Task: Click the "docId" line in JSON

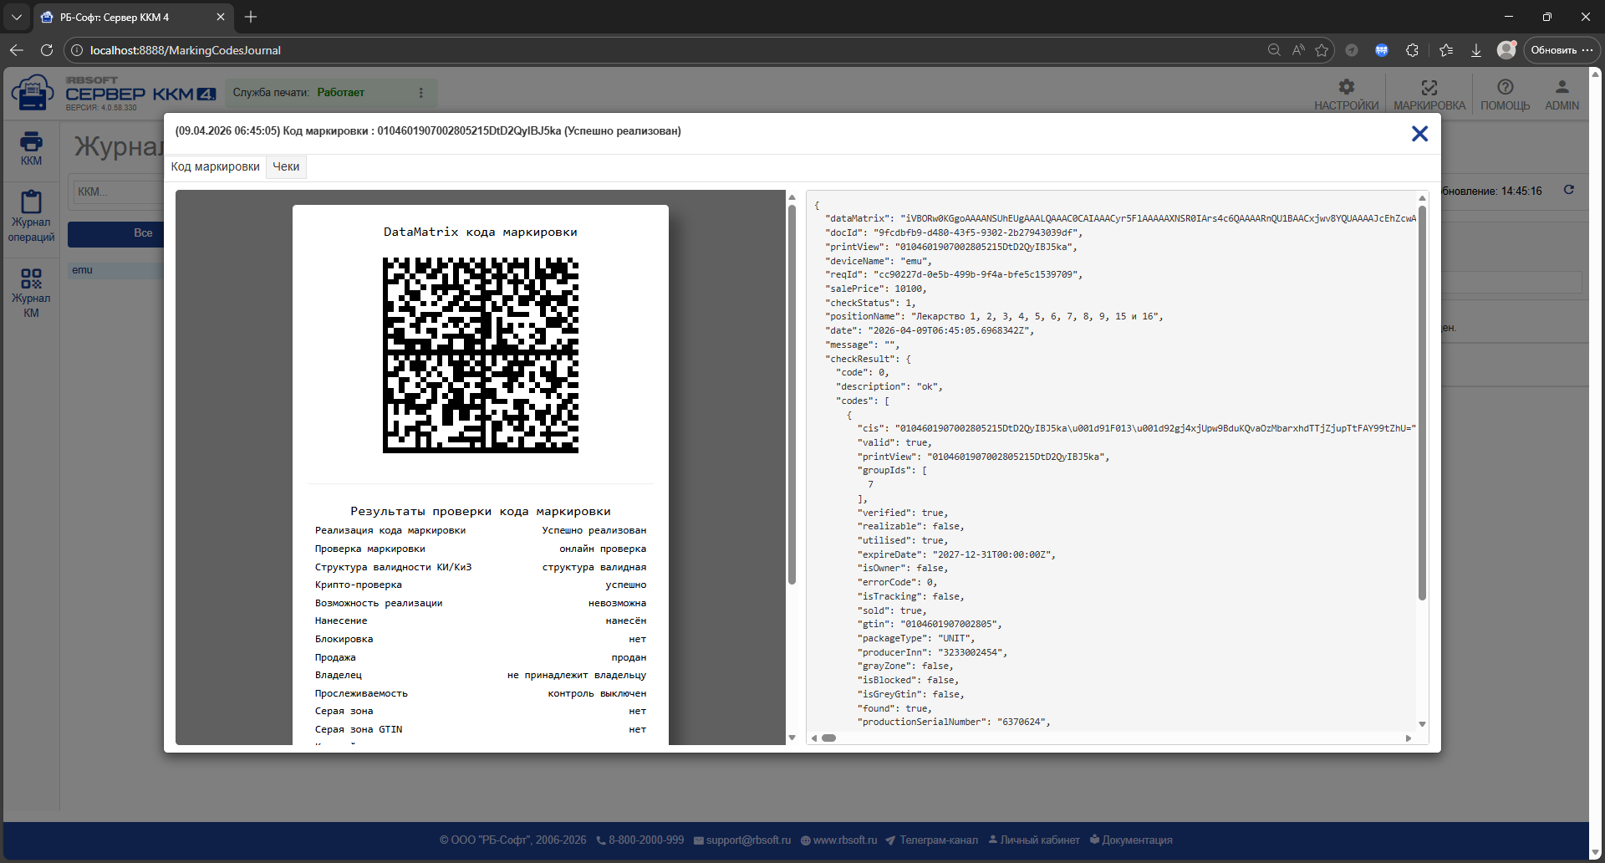Action: 954,232
